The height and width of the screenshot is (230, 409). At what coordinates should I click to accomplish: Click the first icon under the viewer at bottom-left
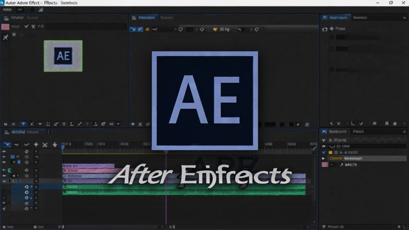133,124
